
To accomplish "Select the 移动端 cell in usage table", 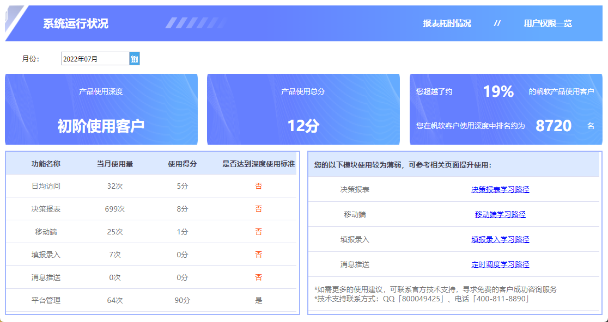I will (x=46, y=232).
